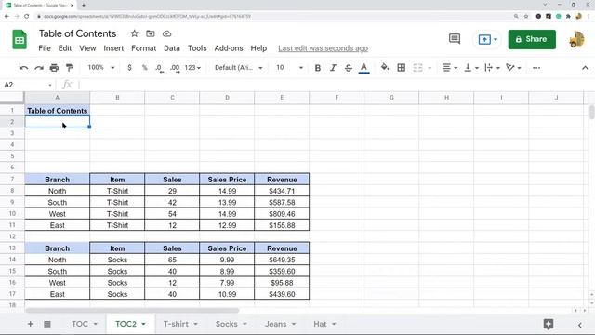The width and height of the screenshot is (595, 335).
Task: Open the Insert menu
Action: pos(113,48)
